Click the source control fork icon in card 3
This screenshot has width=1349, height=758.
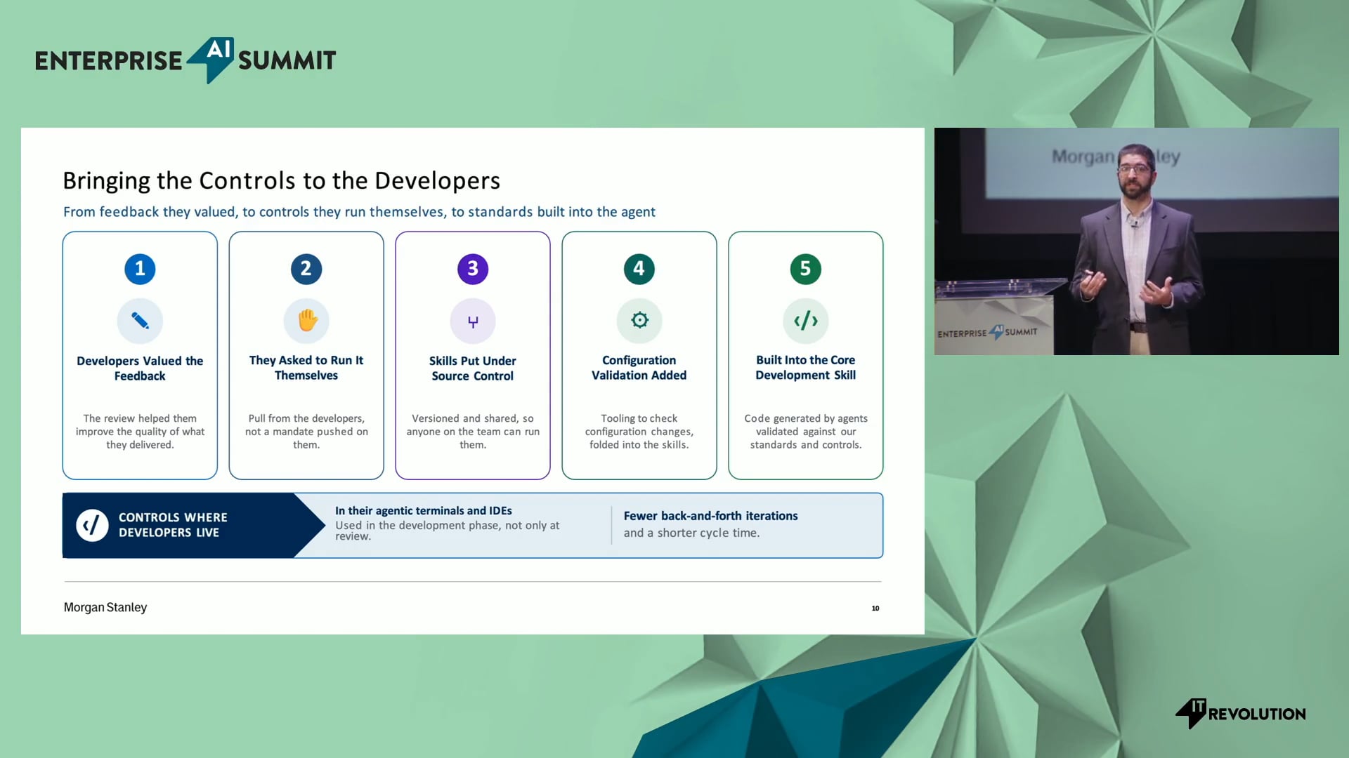pyautogui.click(x=473, y=321)
